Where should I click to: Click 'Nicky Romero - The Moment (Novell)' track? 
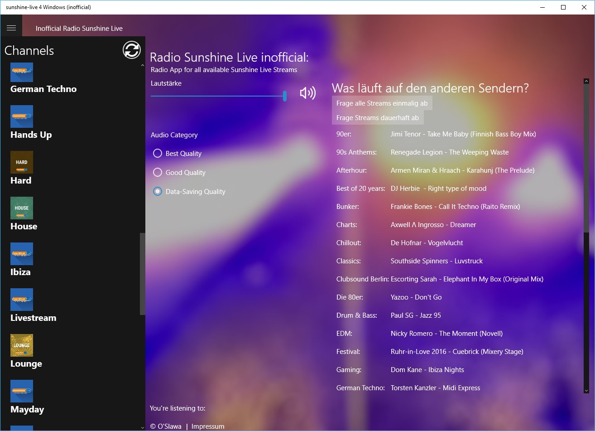point(446,334)
